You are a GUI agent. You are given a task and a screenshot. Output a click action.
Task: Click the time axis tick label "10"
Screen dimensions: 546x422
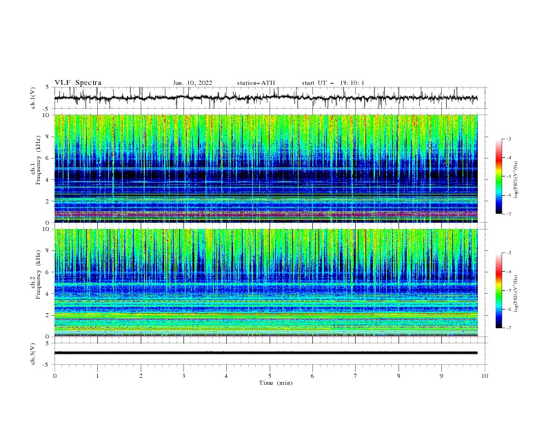[x=485, y=376]
